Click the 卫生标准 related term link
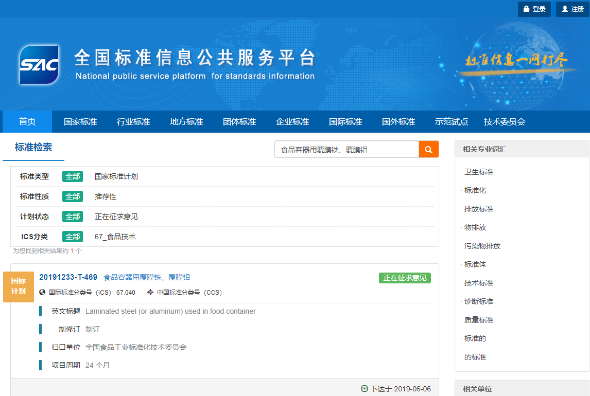 [x=479, y=172]
